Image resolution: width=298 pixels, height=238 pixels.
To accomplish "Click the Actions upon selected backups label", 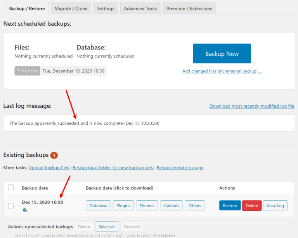I will click(x=40, y=227).
